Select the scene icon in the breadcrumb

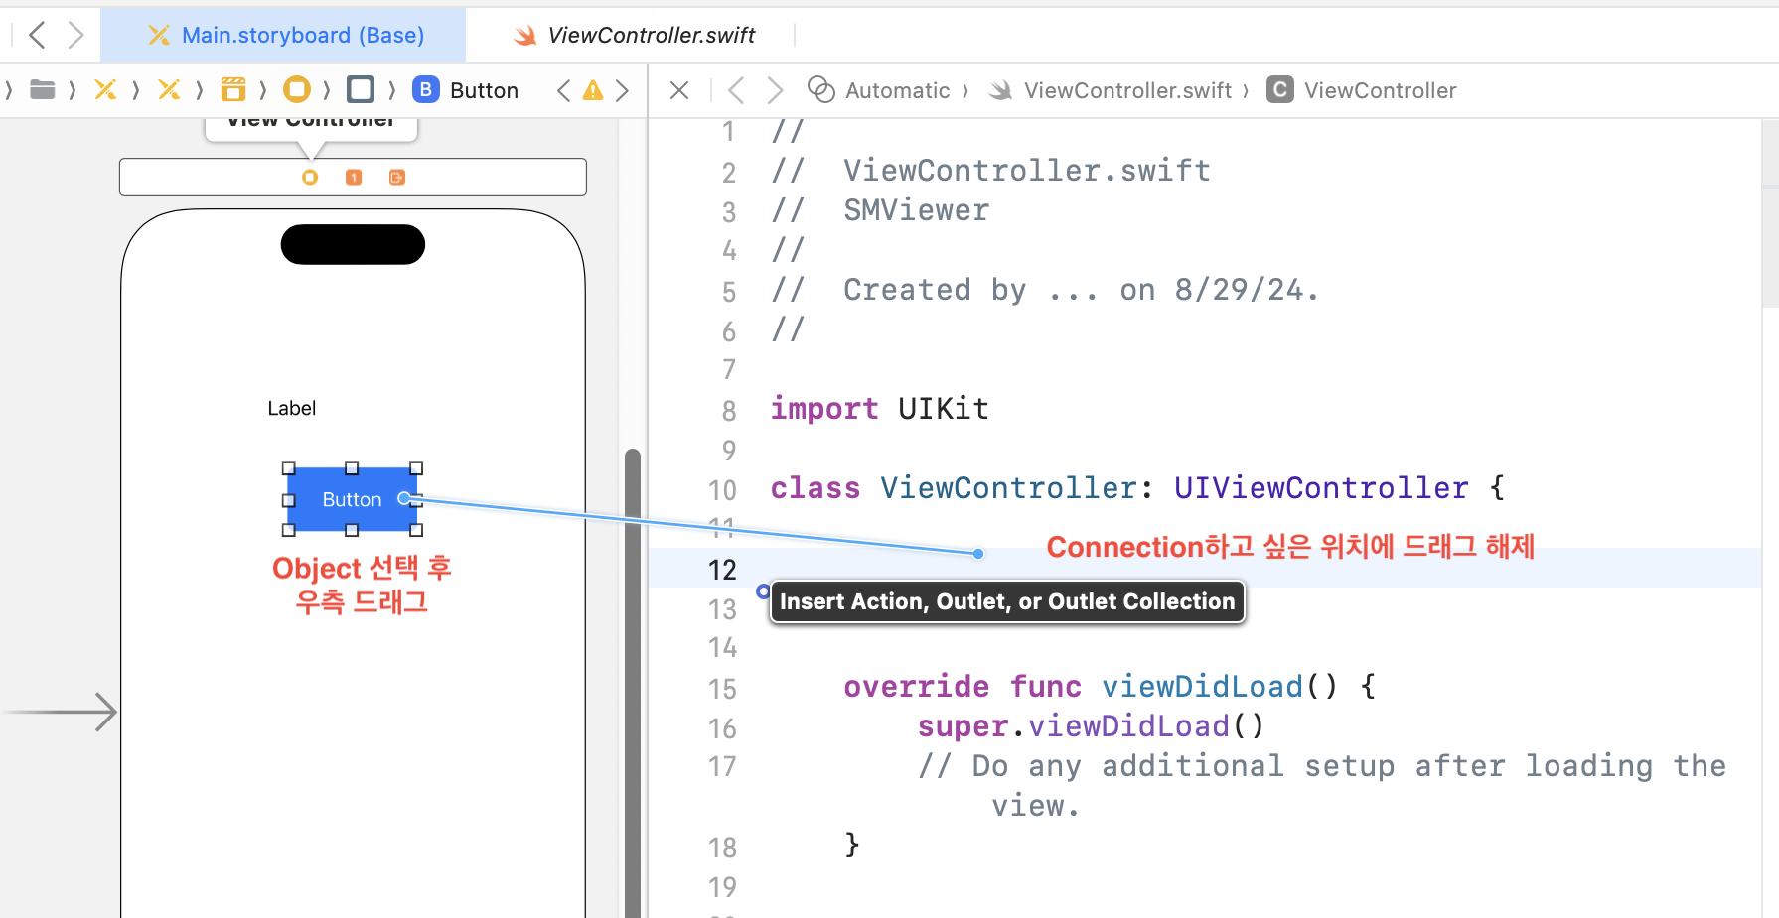232,90
